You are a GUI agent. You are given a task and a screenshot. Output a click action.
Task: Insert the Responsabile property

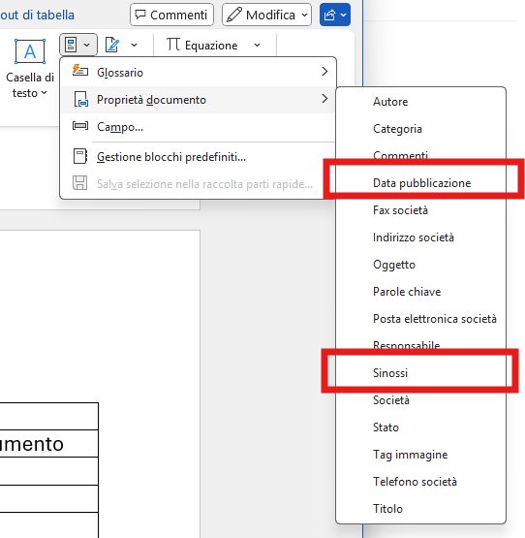(420, 345)
